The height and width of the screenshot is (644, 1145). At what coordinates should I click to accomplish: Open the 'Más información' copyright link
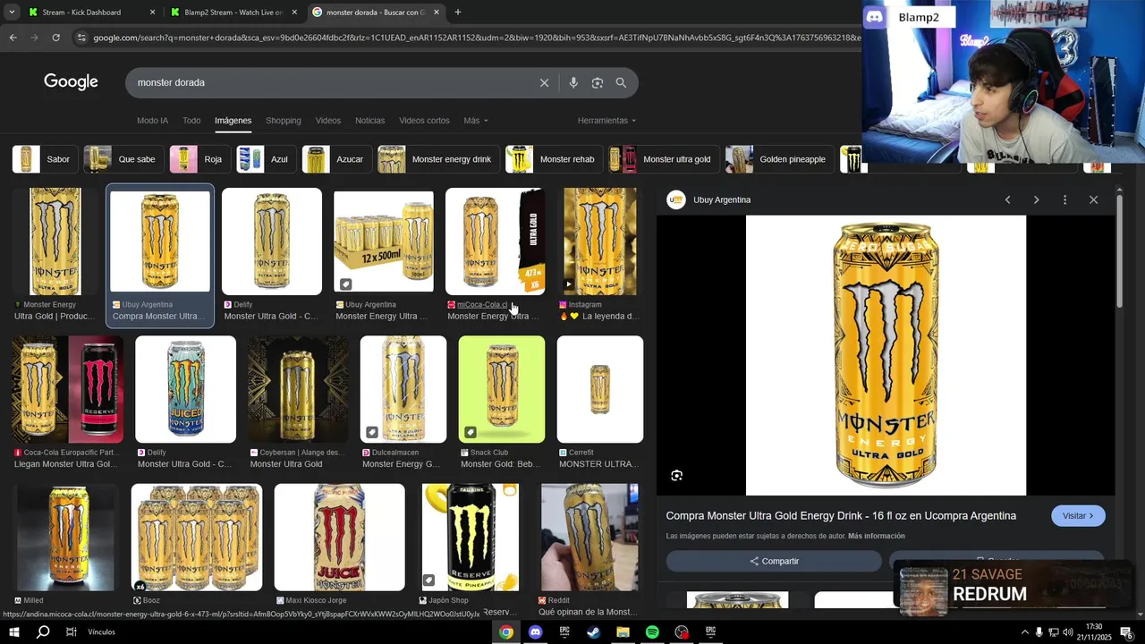(x=876, y=536)
